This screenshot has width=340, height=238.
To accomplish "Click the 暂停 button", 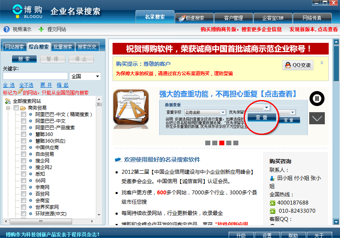I will (53, 59).
